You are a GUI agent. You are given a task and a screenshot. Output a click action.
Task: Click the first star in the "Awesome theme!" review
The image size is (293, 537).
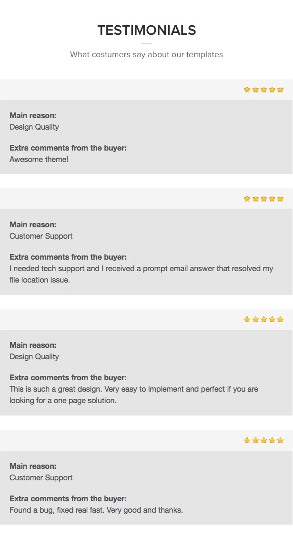(x=247, y=90)
